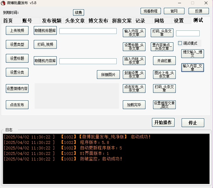Minimize the 微博批量发布 window
This screenshot has height=188, width=213.
(180, 3)
